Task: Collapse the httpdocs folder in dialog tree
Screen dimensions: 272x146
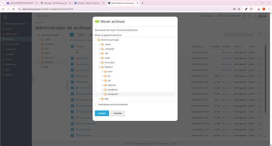Action: [99, 67]
